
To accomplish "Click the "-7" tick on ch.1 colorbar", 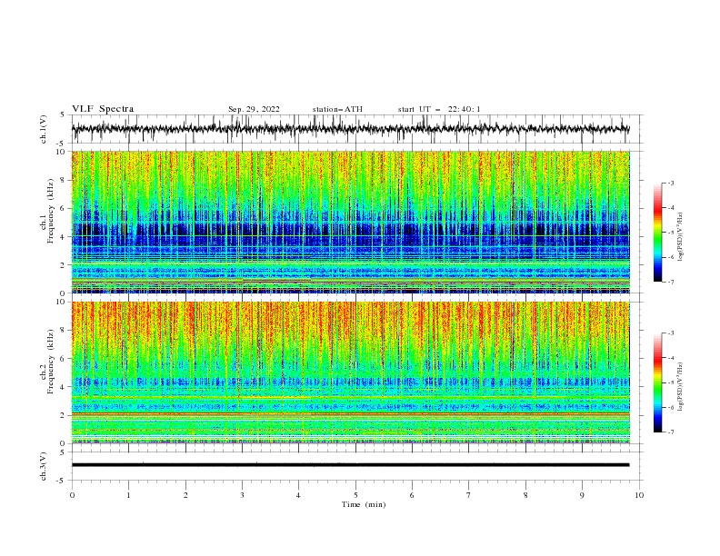I will tap(670, 282).
